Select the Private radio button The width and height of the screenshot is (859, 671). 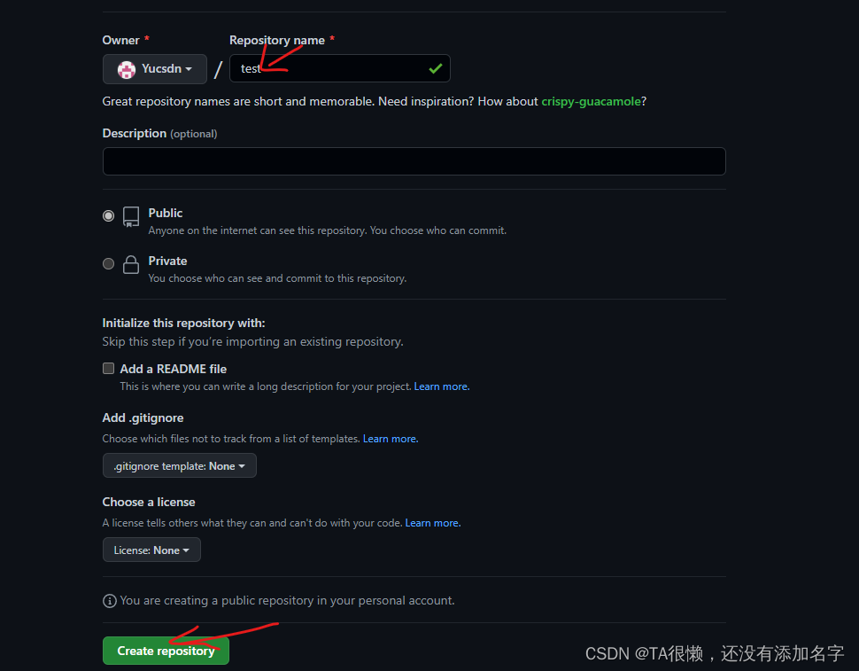108,263
